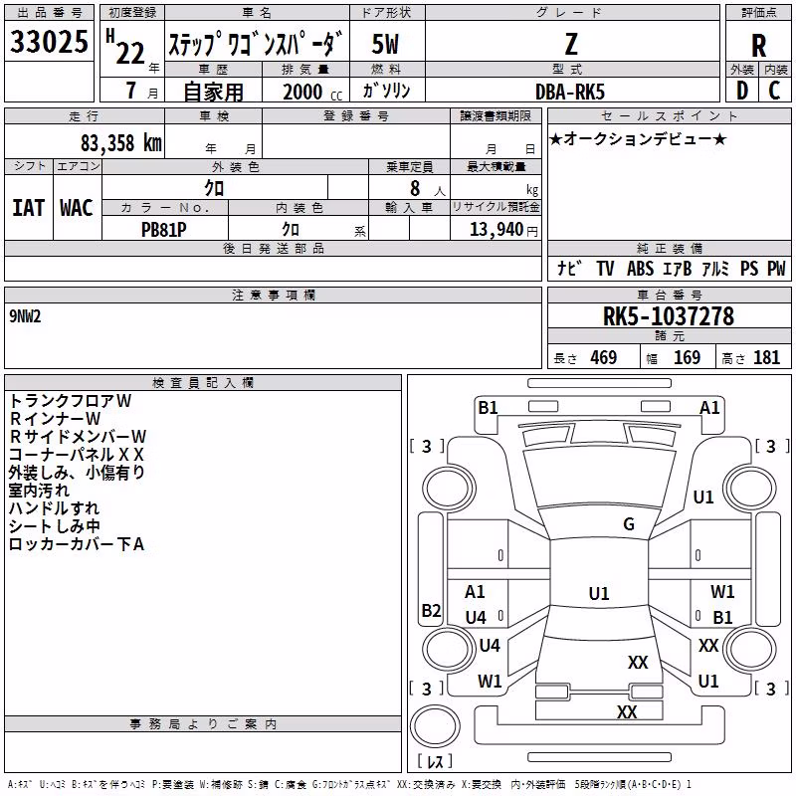Click the XX mark on rear bumper
The image size is (796, 796).
[627, 712]
